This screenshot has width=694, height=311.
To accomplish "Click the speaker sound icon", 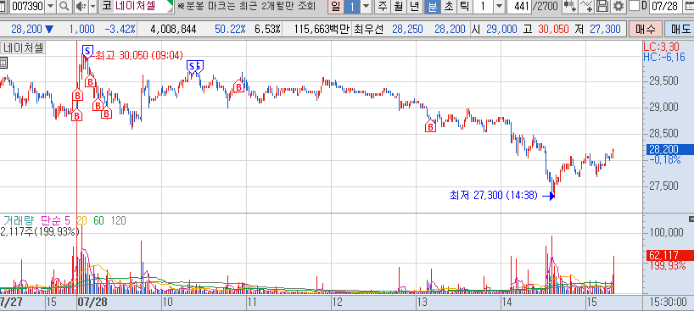I will point(81,6).
